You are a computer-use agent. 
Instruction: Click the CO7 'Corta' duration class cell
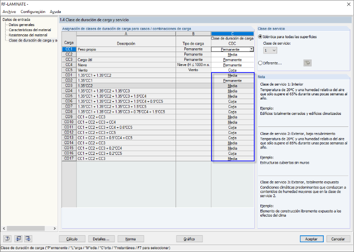click(232, 106)
